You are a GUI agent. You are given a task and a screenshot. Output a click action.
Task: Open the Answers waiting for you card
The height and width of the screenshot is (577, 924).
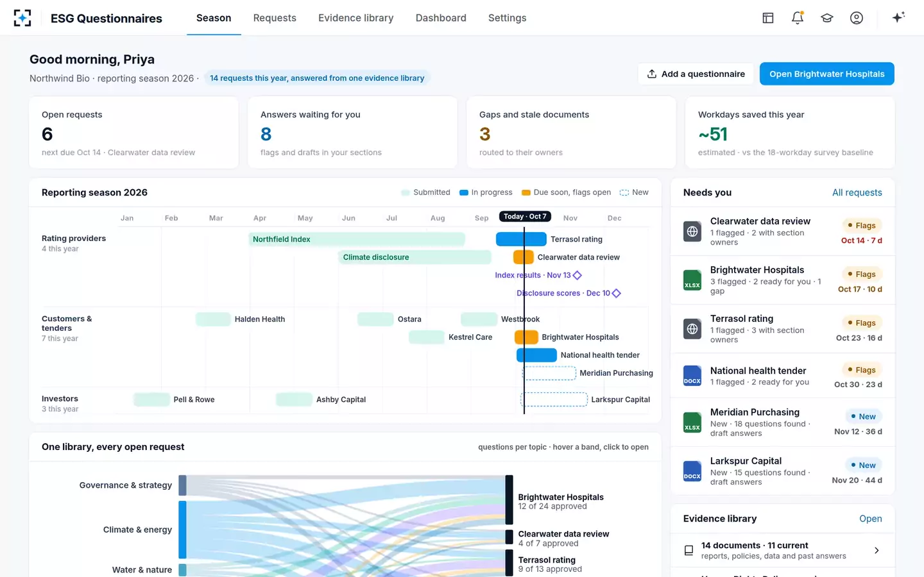pyautogui.click(x=353, y=133)
